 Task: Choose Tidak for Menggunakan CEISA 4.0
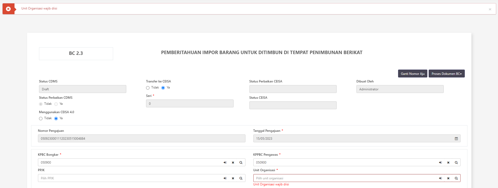coord(41,119)
